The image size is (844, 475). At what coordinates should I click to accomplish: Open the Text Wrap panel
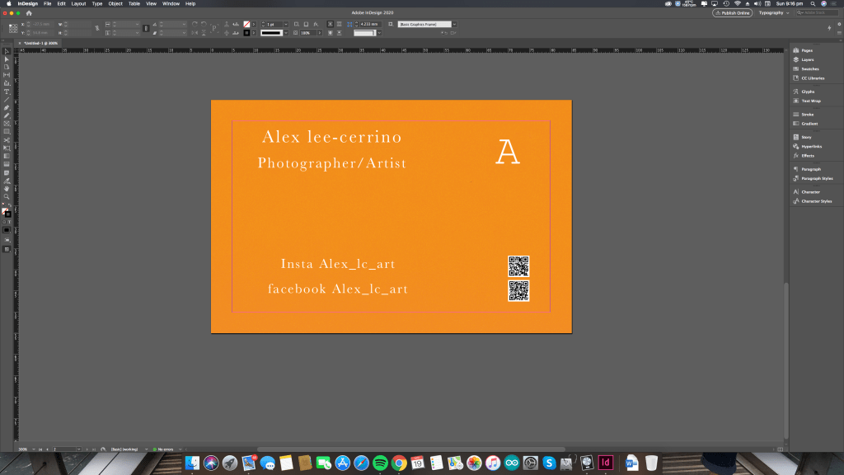point(810,101)
